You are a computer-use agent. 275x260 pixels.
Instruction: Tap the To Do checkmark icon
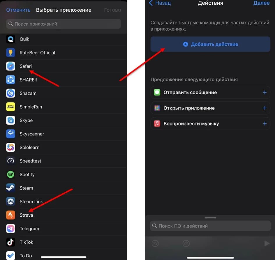[10, 255]
